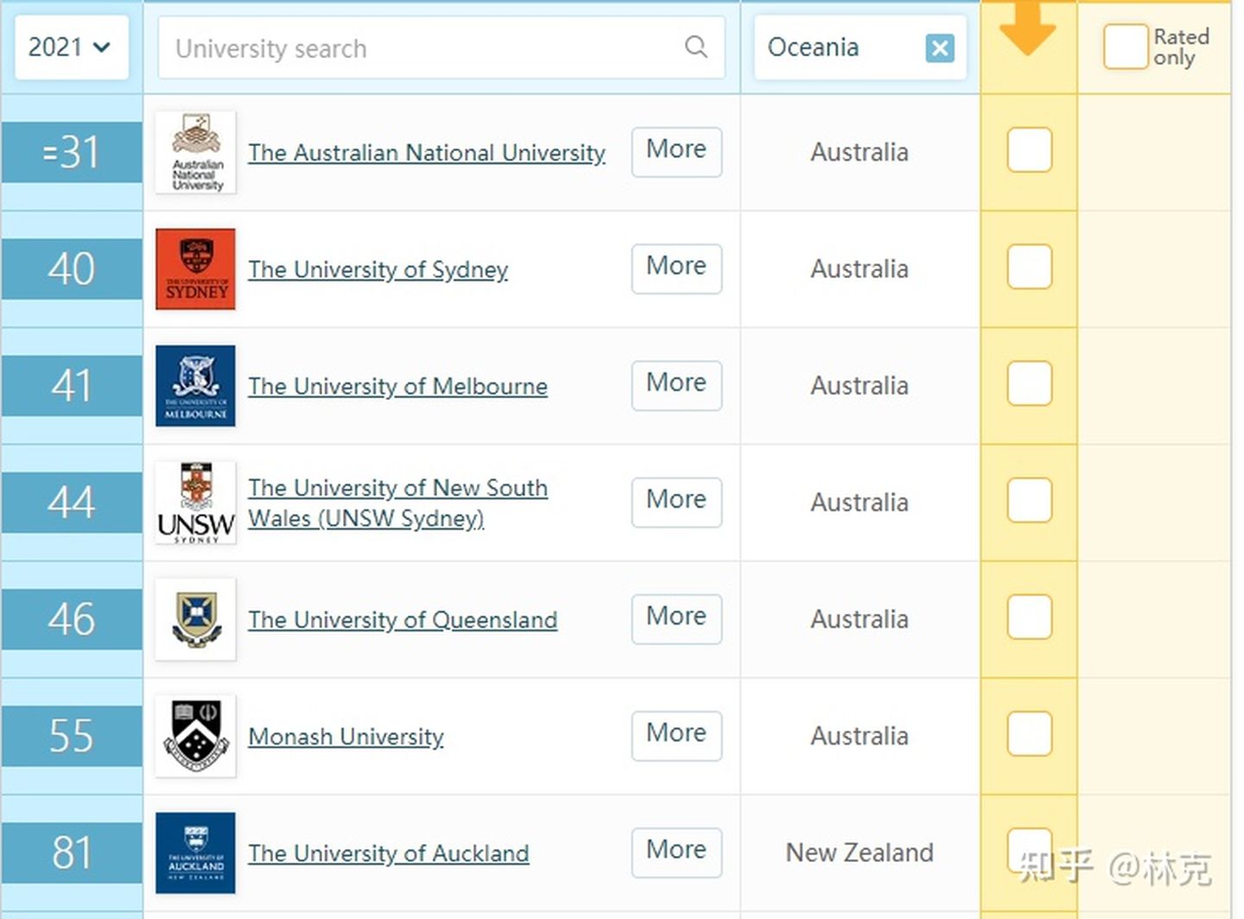Screen dimensions: 1244x919
Task: Click Australia in the Monash University row
Action: (860, 737)
